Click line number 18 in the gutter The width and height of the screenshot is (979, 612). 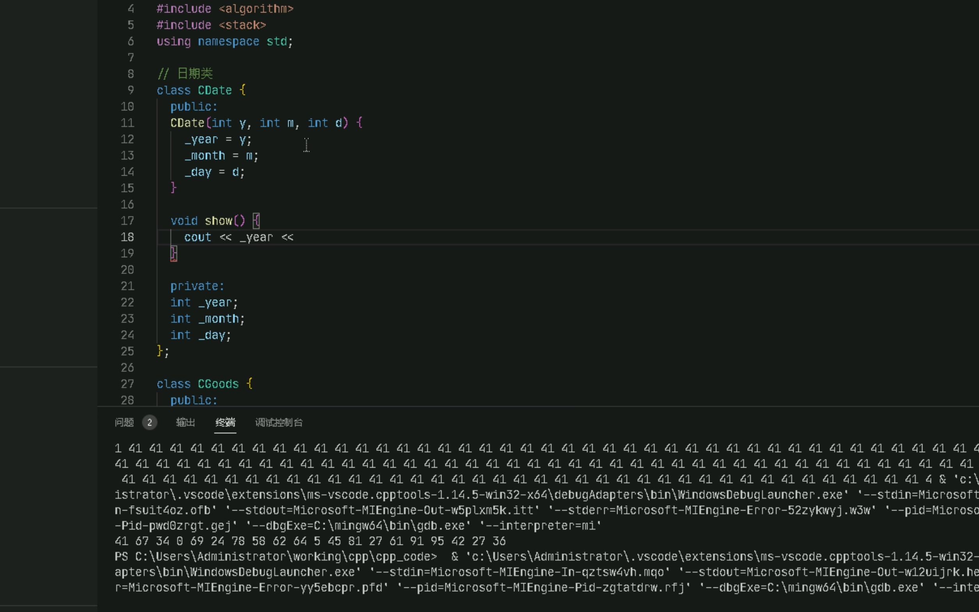tap(127, 237)
